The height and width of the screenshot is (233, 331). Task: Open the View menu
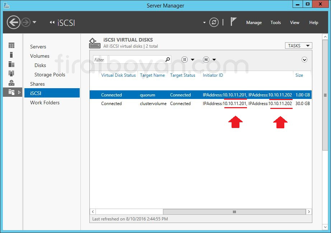294,23
